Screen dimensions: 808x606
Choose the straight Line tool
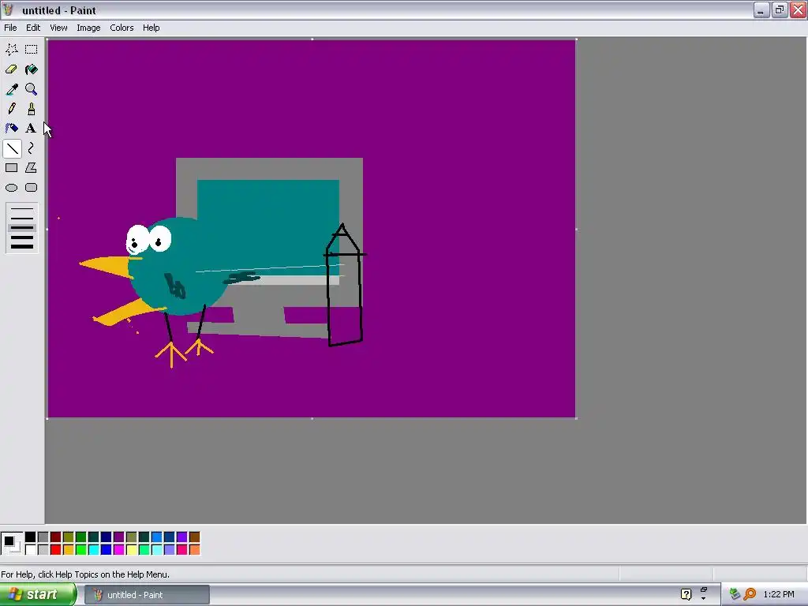coord(11,148)
